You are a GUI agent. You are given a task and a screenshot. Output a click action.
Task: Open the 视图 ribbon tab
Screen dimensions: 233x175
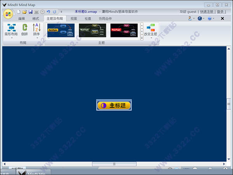point(74,19)
